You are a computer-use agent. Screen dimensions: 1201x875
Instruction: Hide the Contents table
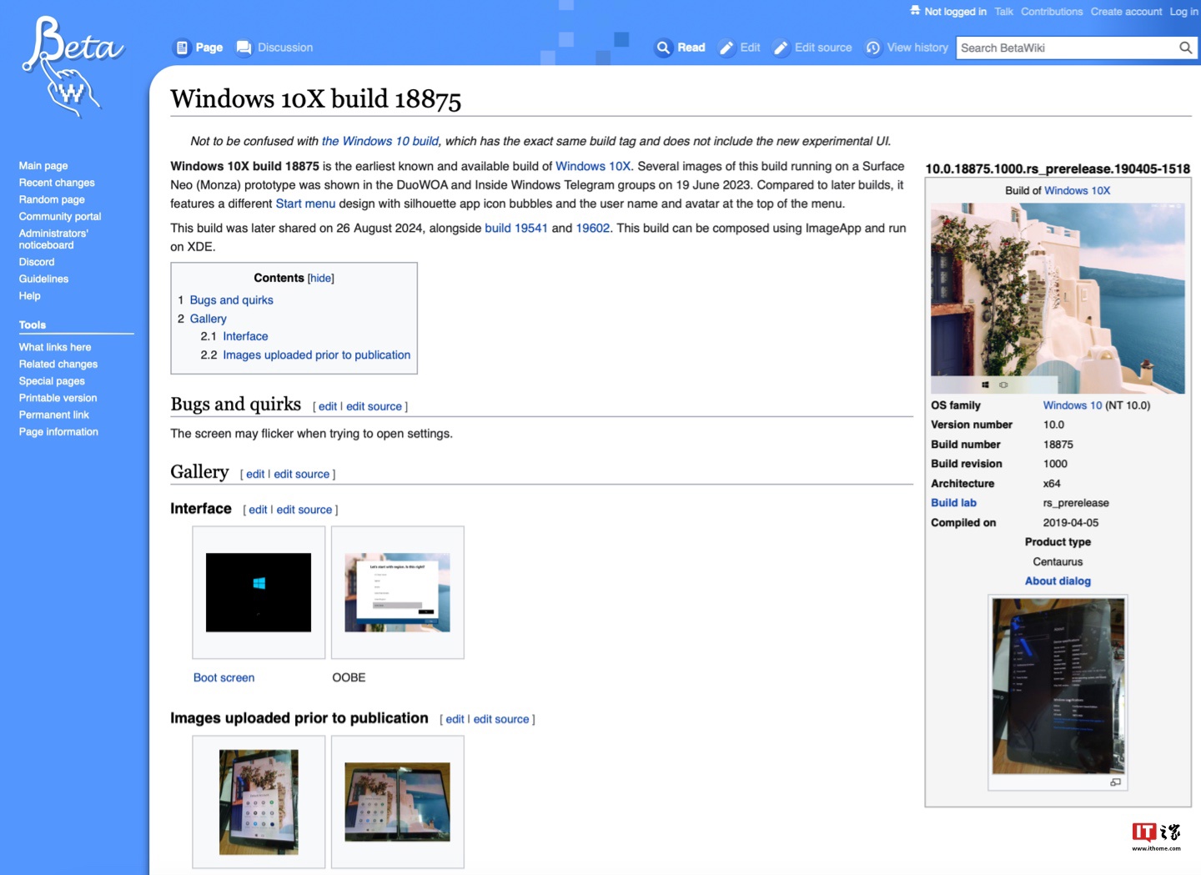coord(321,278)
